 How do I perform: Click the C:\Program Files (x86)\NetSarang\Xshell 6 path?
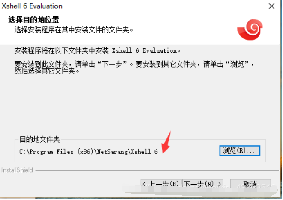point(88,152)
